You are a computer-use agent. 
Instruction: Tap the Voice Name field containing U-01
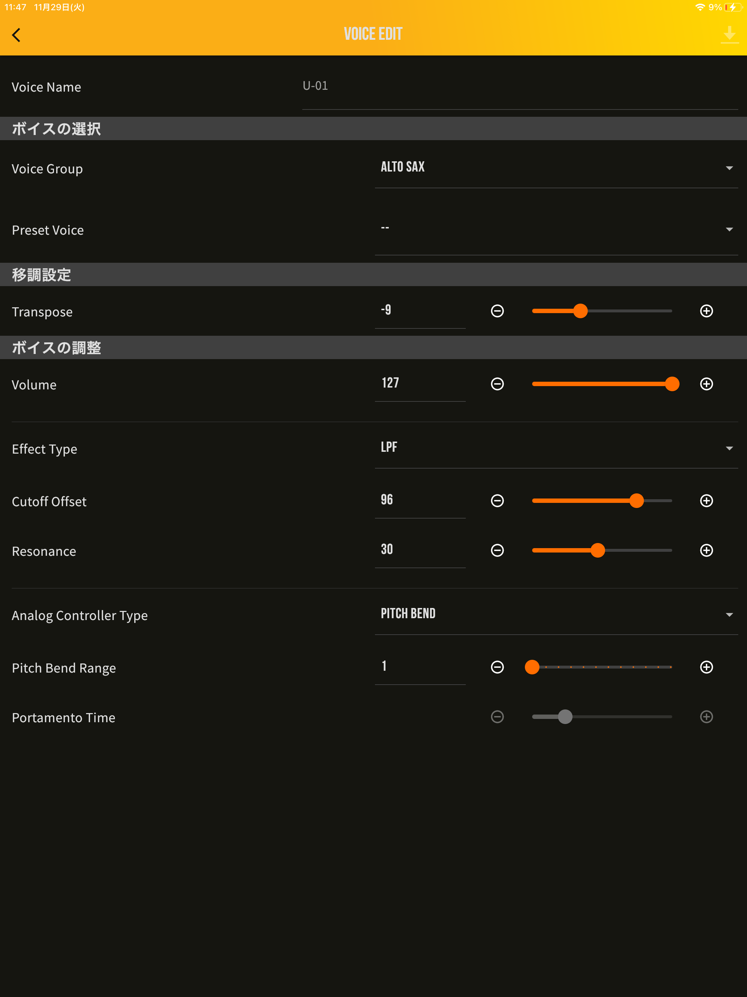(x=519, y=86)
